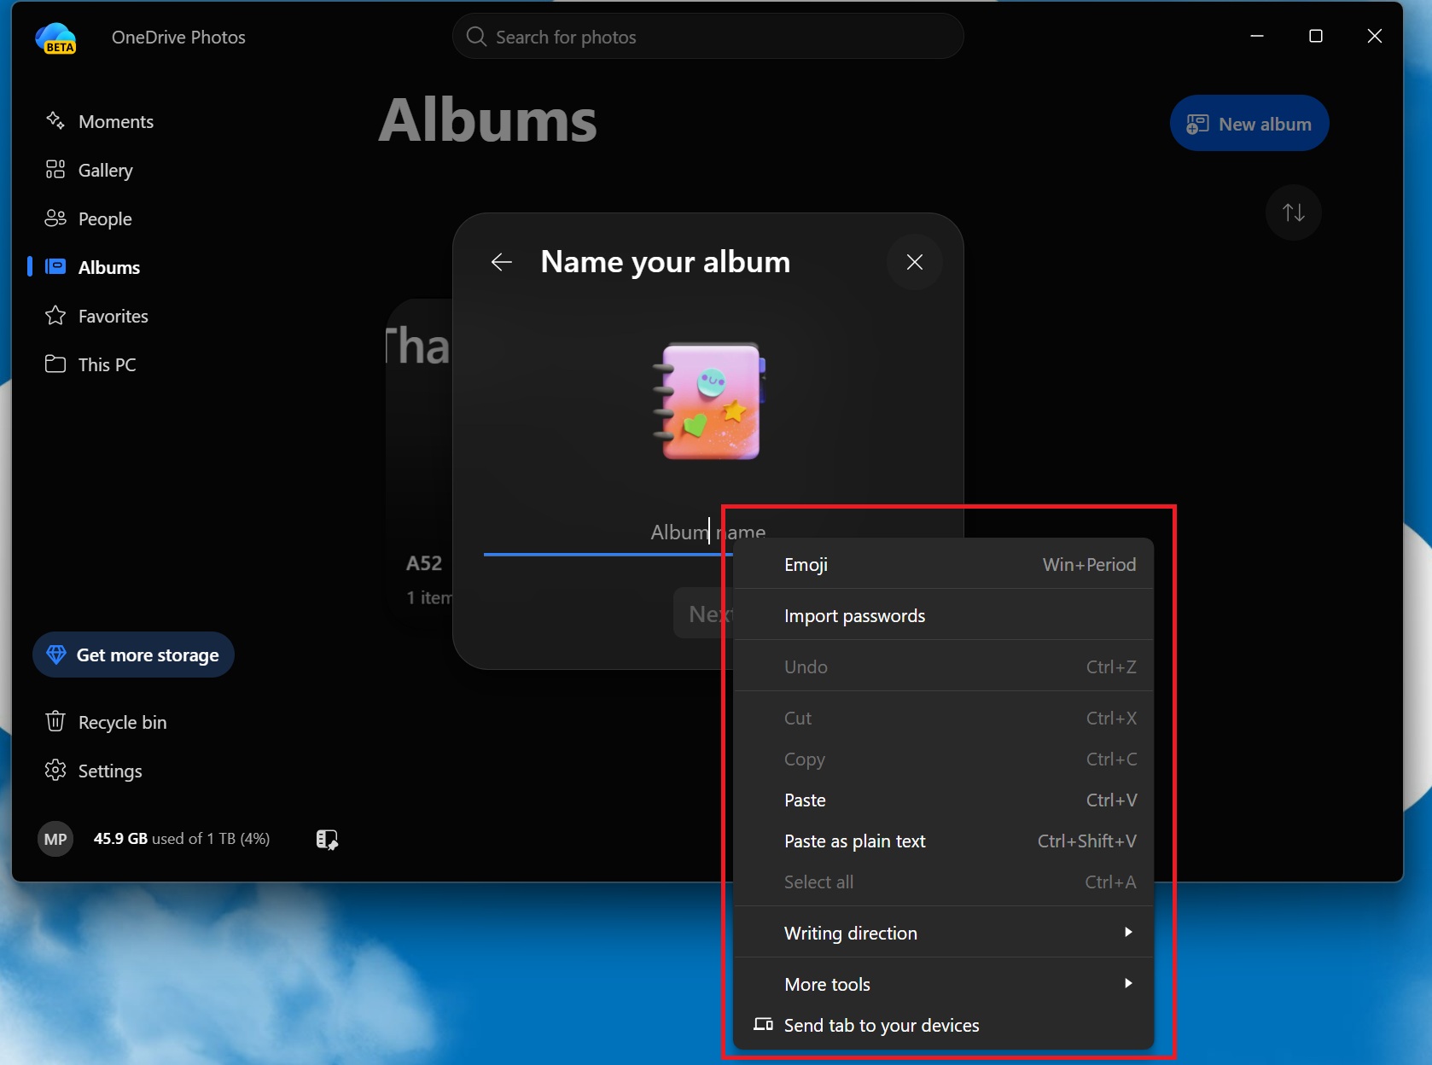Image resolution: width=1432 pixels, height=1065 pixels.
Task: Go back with the dialog arrow
Action: [x=502, y=262]
